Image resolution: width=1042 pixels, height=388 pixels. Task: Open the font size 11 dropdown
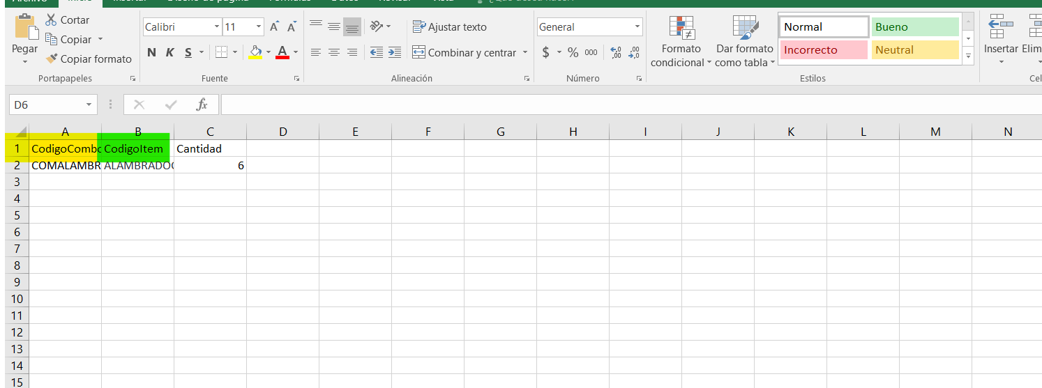point(259,27)
